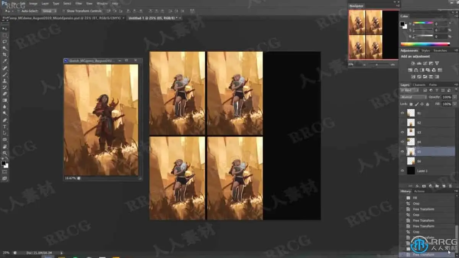Open the Layer menu
Image resolution: width=459 pixels, height=258 pixels.
click(45, 3)
